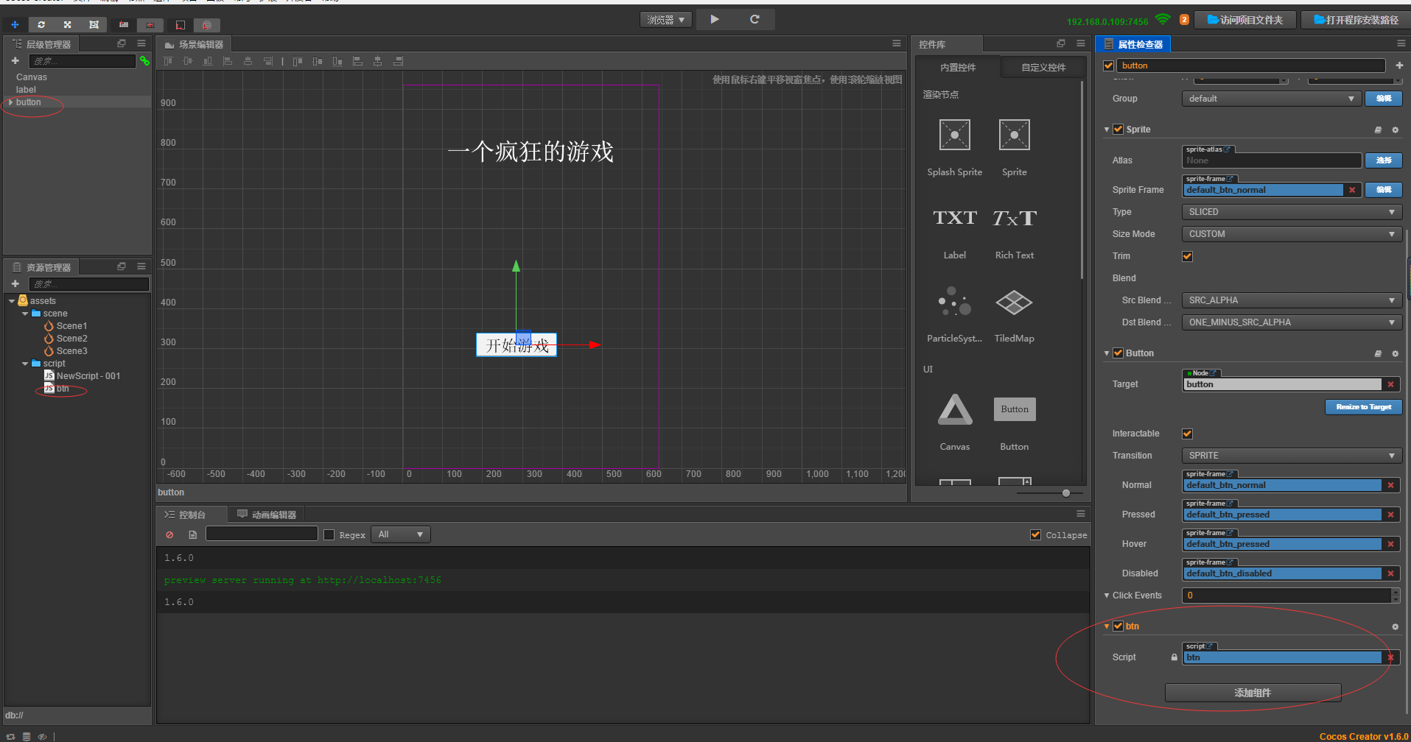
Task: Open the Type dropdown showing SLICED
Action: click(1292, 212)
